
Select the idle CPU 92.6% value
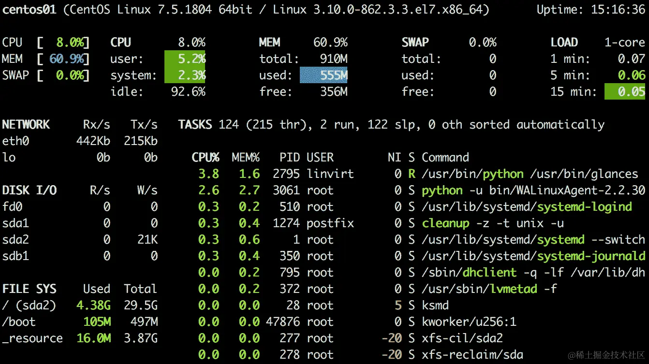(x=188, y=92)
